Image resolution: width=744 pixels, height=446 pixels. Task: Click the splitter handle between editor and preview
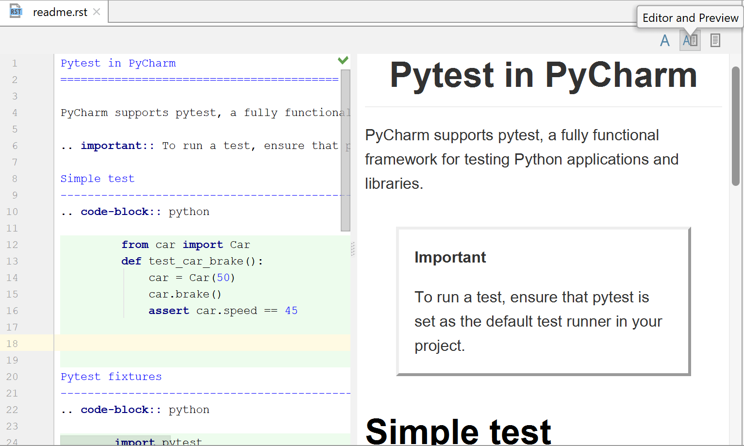coord(353,249)
